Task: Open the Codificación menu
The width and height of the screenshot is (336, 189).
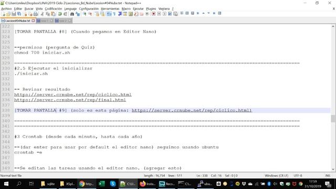Action: (54, 9)
